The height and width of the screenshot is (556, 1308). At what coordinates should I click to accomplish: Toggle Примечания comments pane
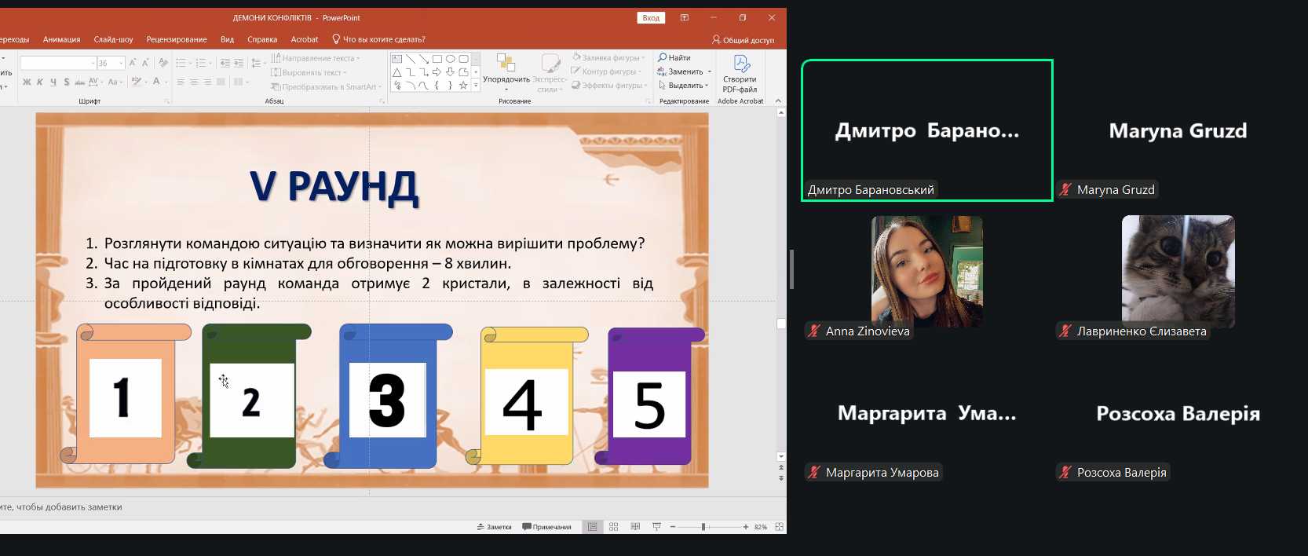coord(546,527)
